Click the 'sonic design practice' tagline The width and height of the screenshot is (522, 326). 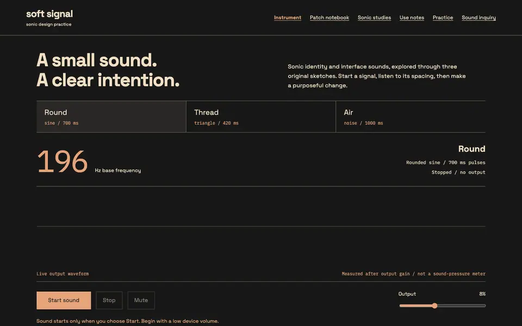(x=48, y=24)
